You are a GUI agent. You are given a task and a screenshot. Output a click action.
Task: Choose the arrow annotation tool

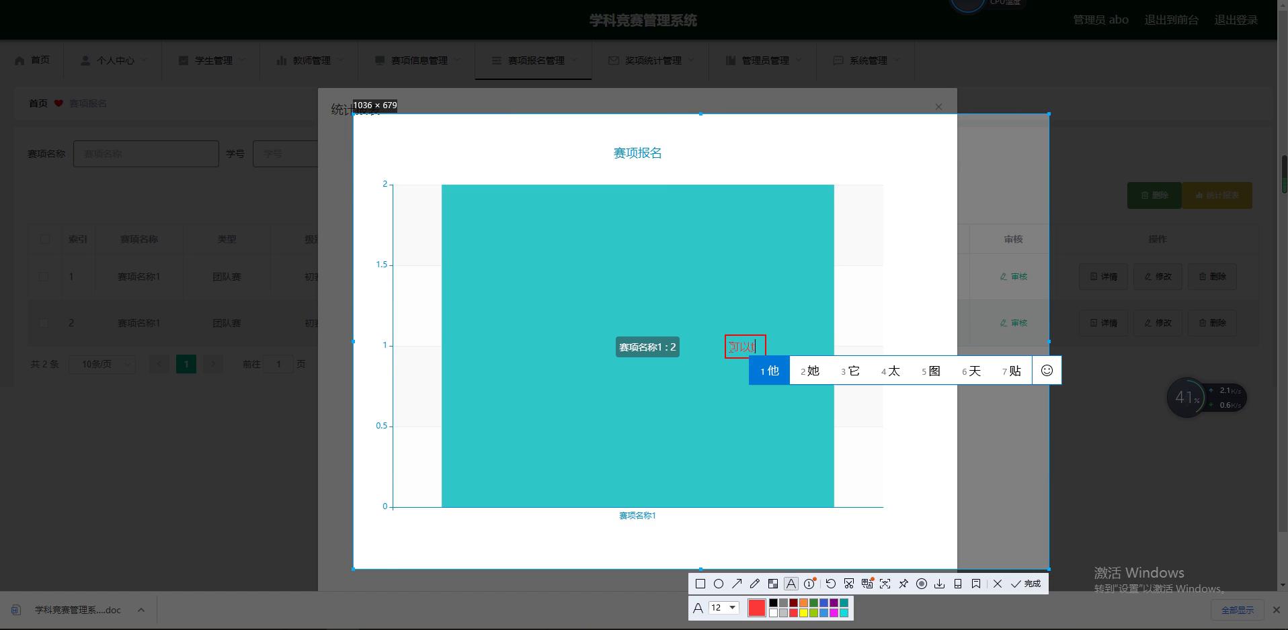[737, 584]
